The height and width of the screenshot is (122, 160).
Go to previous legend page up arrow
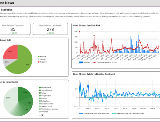(40, 115)
